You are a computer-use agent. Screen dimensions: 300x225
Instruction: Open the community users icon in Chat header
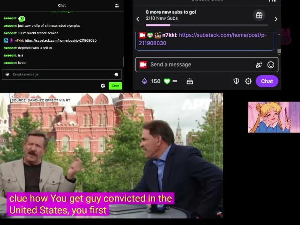point(117,6)
